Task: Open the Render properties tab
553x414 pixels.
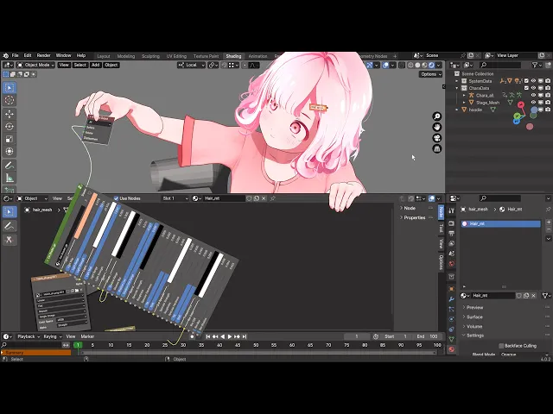Action: [x=451, y=223]
